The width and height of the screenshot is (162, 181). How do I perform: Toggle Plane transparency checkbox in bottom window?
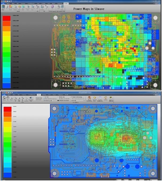[x=44, y=99]
